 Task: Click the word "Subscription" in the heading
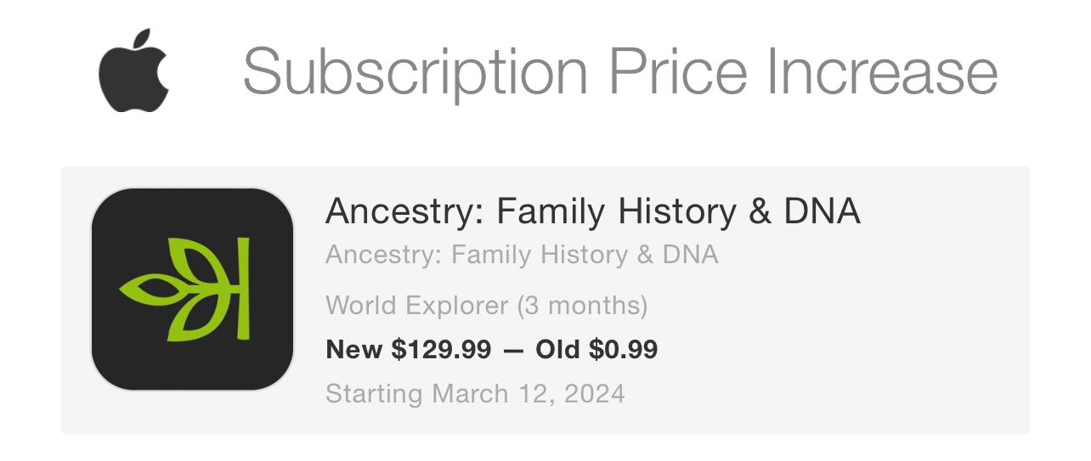tap(415, 71)
